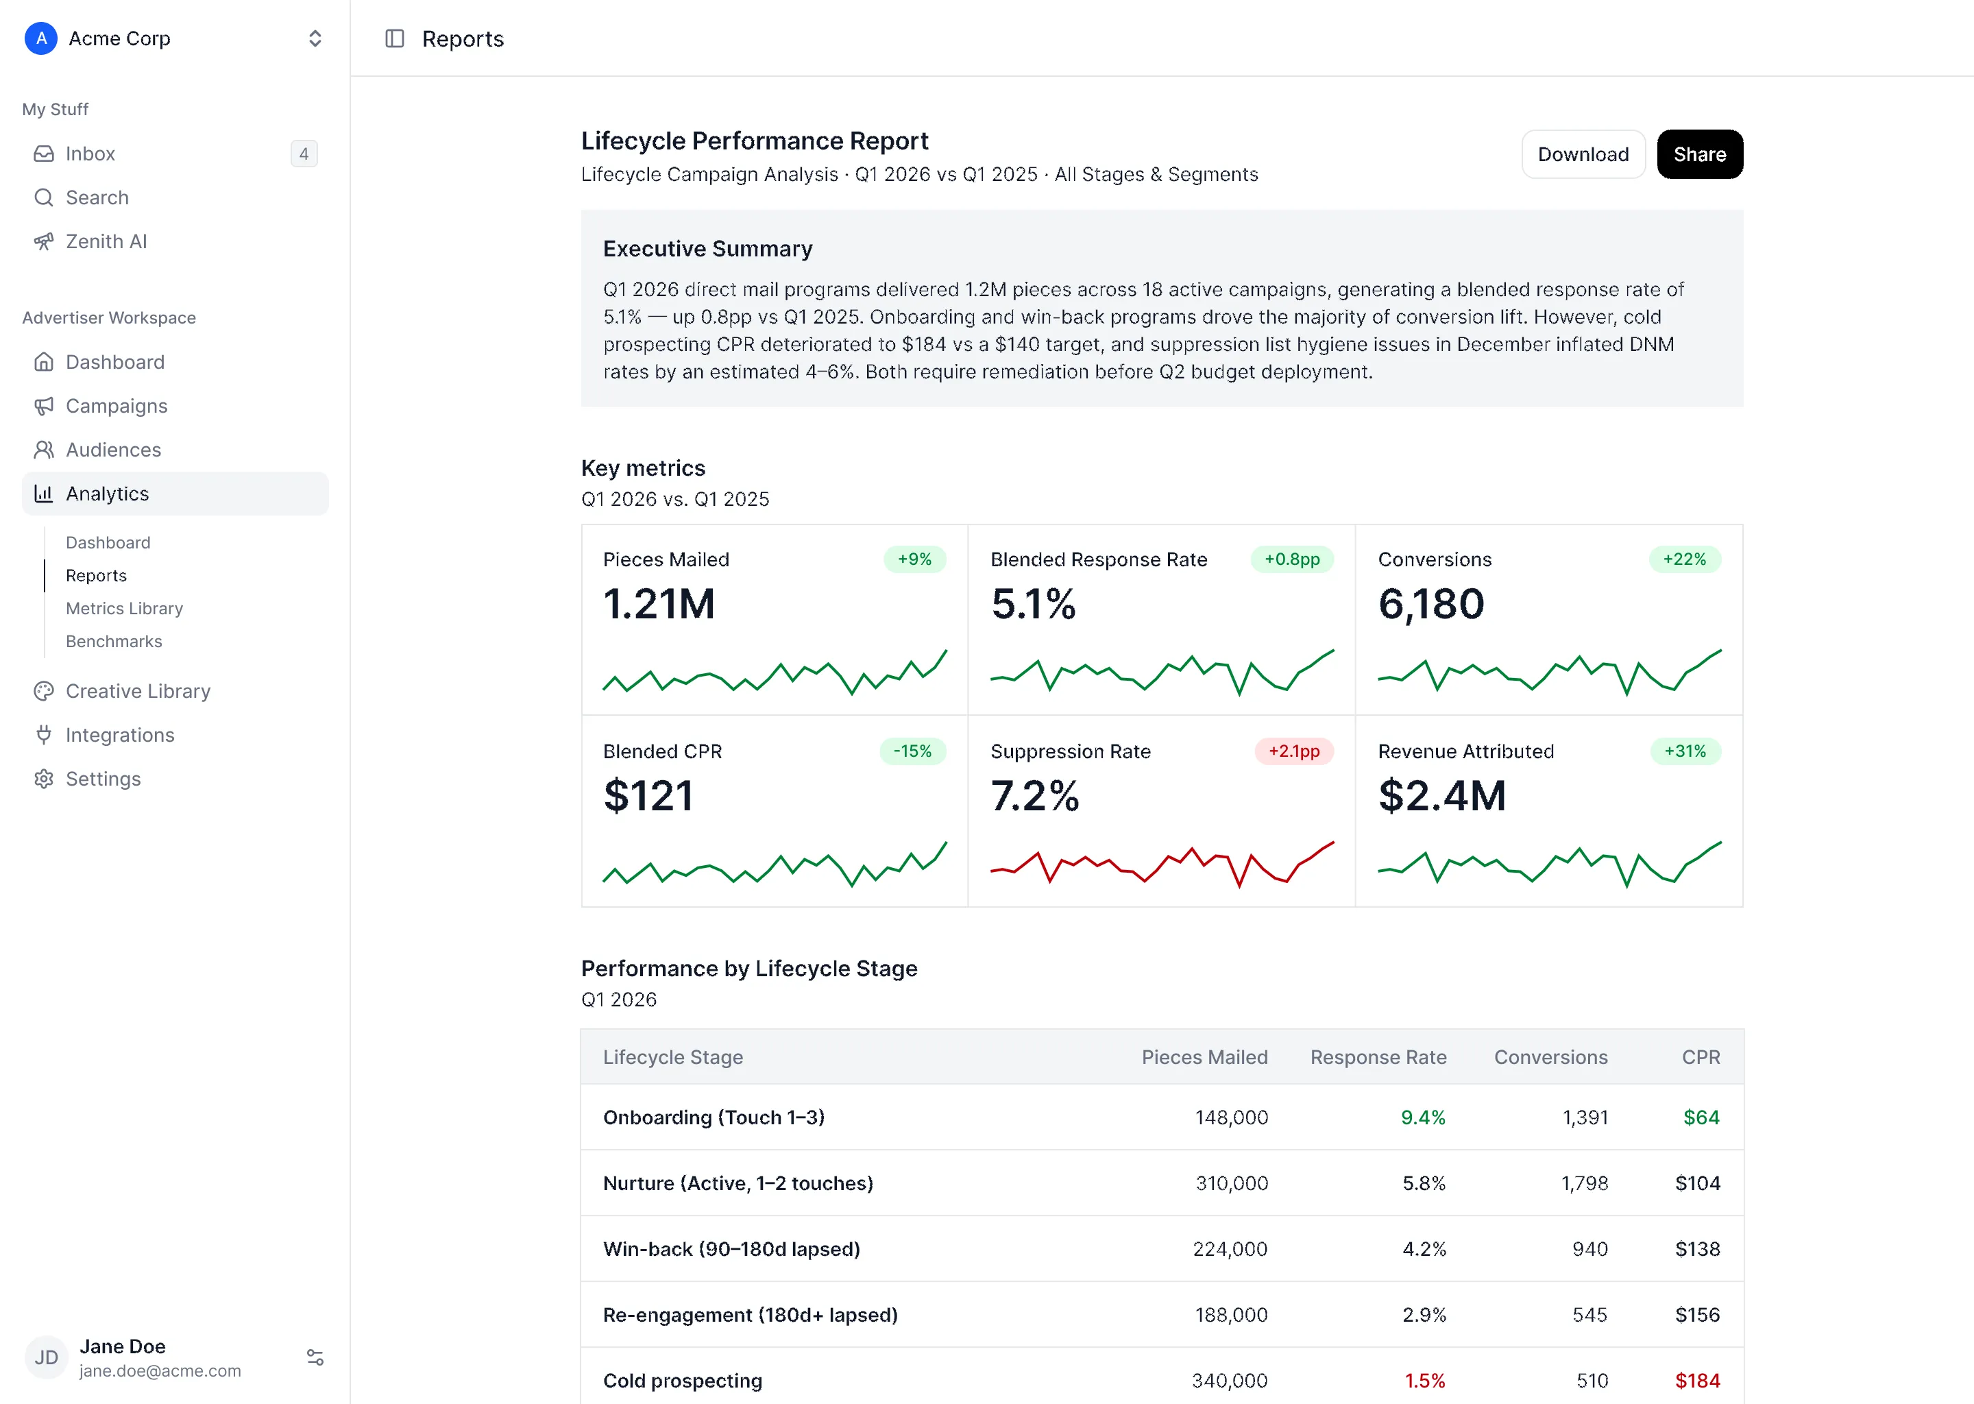Viewport: 1974px width, 1404px height.
Task: Share the Lifecycle Performance Report
Action: click(x=1699, y=154)
